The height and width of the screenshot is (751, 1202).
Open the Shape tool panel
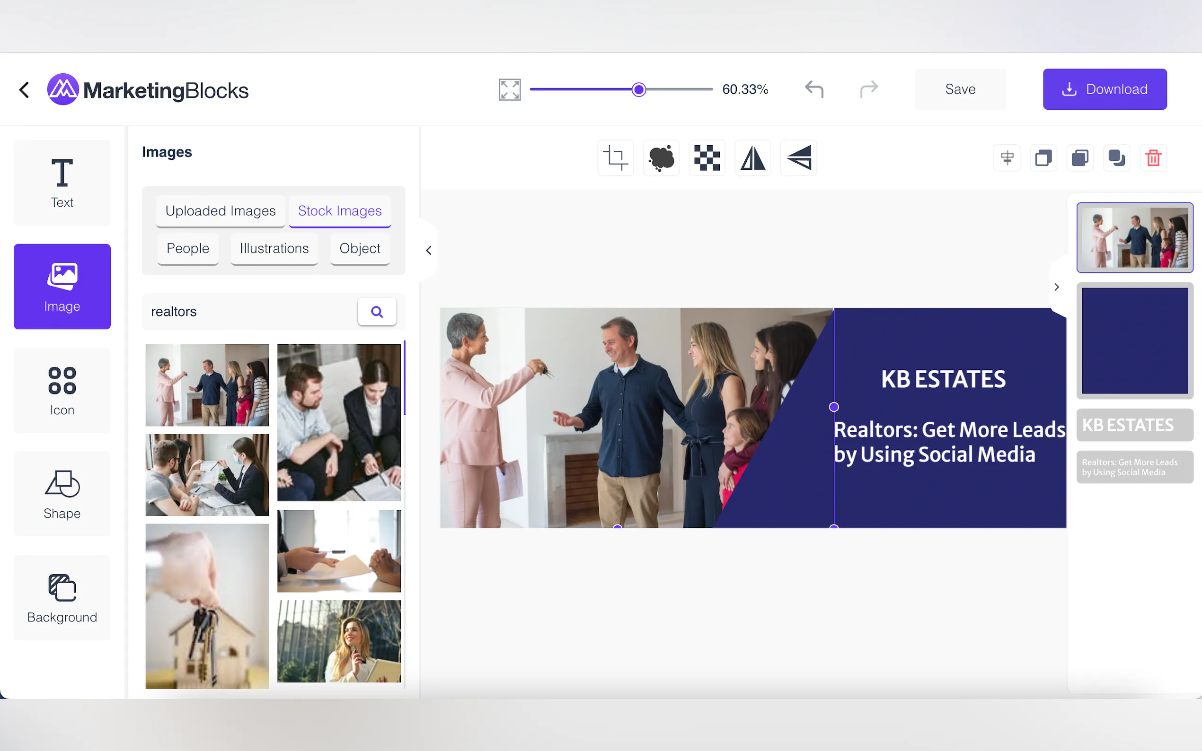point(62,494)
